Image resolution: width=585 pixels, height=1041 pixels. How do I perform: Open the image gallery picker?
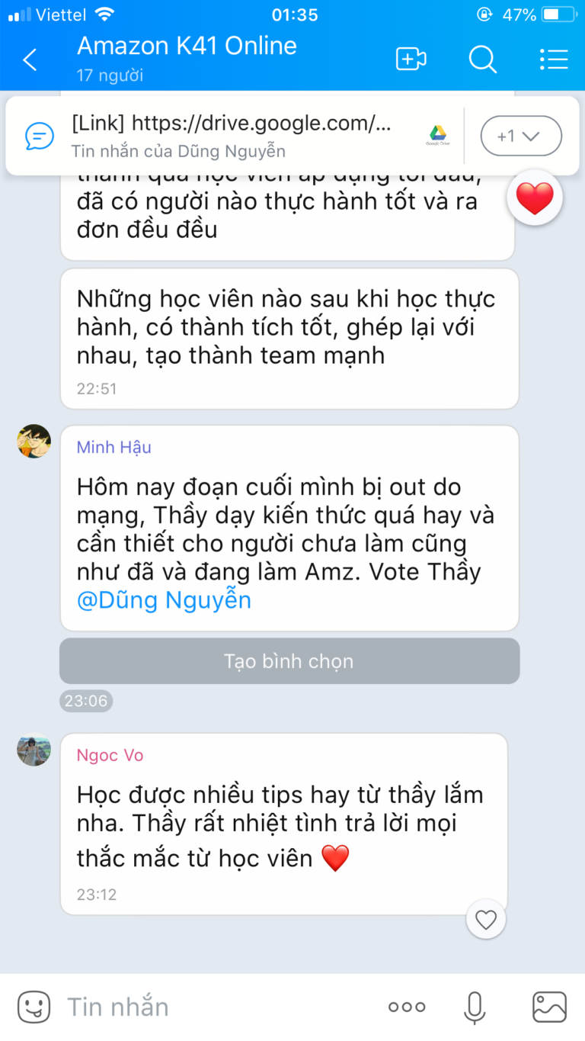[549, 1007]
